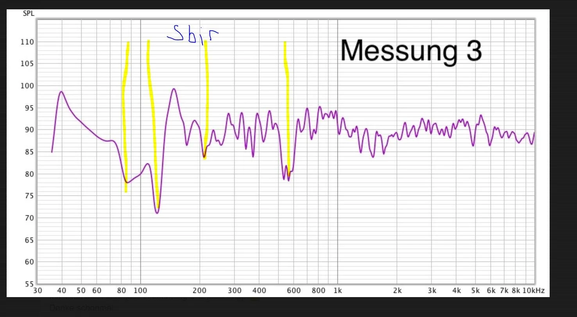This screenshot has height=317, width=577.
Task: Click the 100 dB label on SPL axis
Action: point(27,86)
